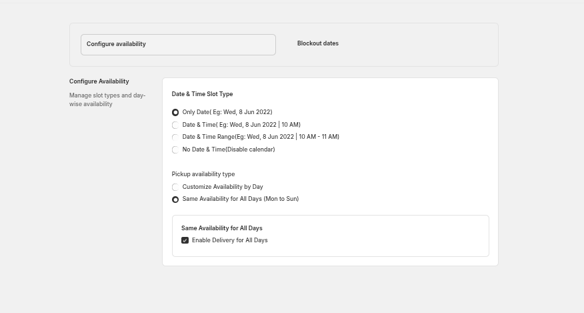Switch to the Blockout dates tab
The width and height of the screenshot is (584, 313).
(x=318, y=43)
